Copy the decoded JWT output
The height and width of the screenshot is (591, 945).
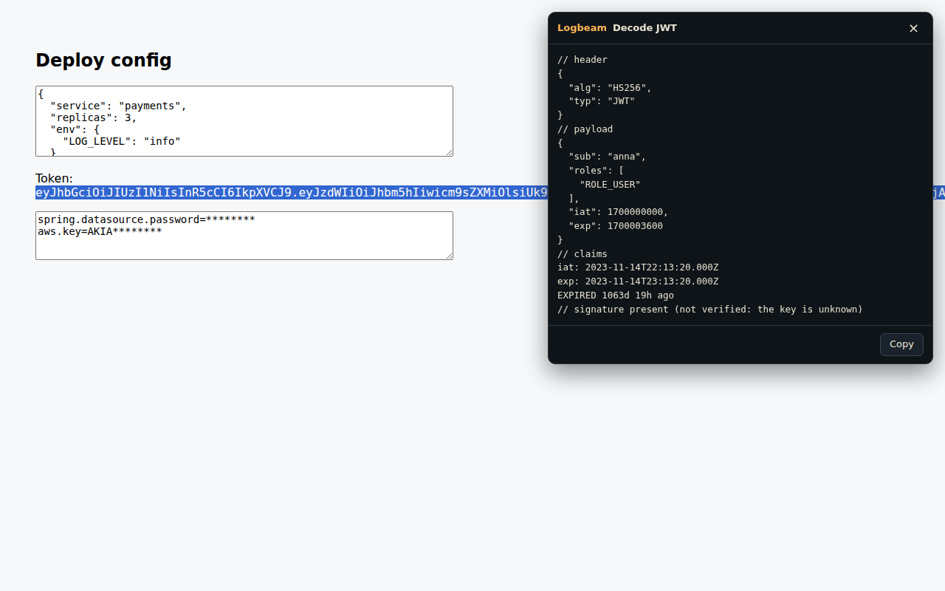901,344
